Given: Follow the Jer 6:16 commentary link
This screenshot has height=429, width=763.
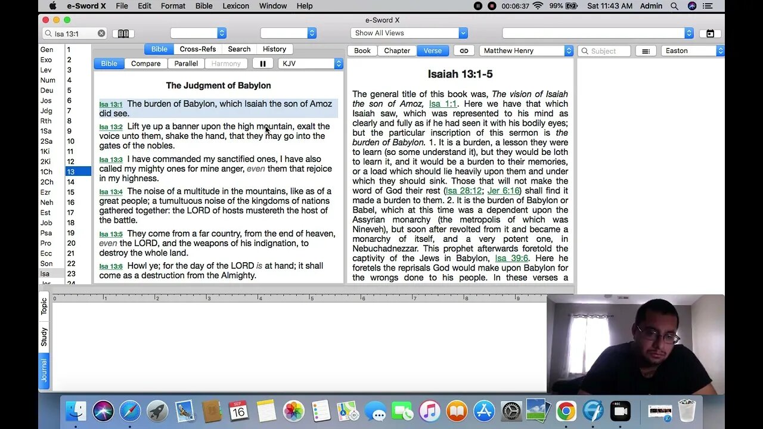Looking at the screenshot, I should 504,191.
